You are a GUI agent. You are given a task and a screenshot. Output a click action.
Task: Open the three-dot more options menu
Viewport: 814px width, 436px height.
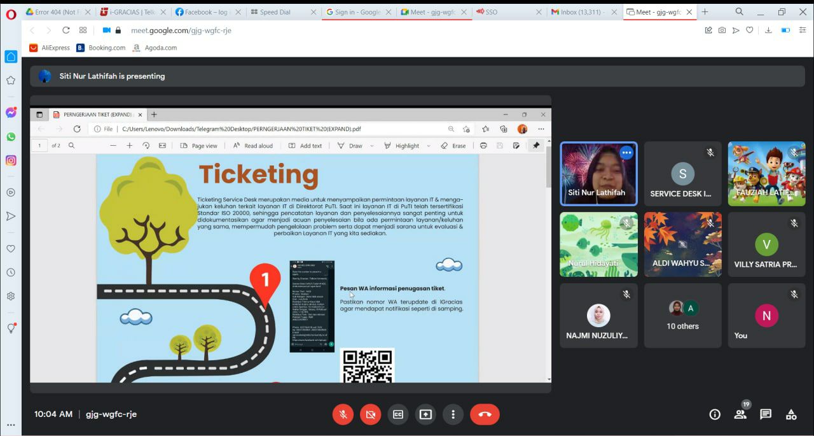453,414
